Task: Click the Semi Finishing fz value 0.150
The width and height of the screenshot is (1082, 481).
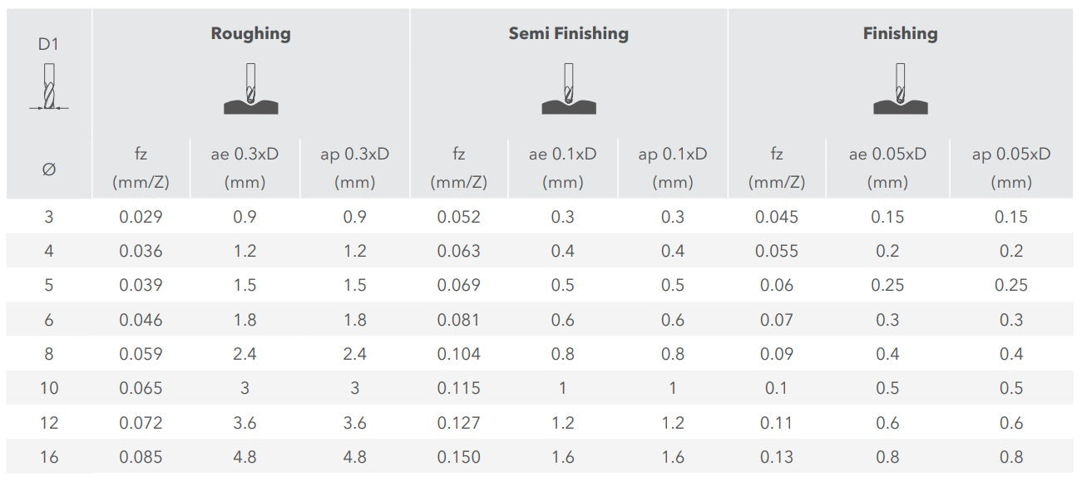Action: click(x=458, y=457)
